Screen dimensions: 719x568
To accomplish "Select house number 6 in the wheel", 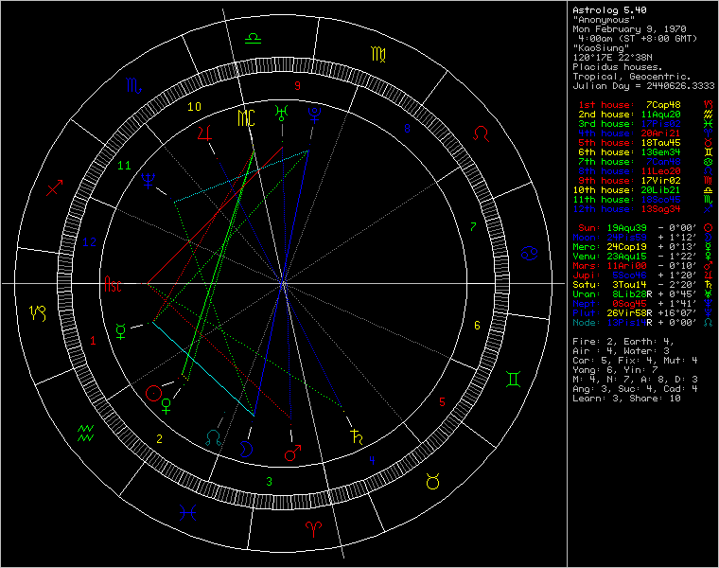I will (477, 326).
